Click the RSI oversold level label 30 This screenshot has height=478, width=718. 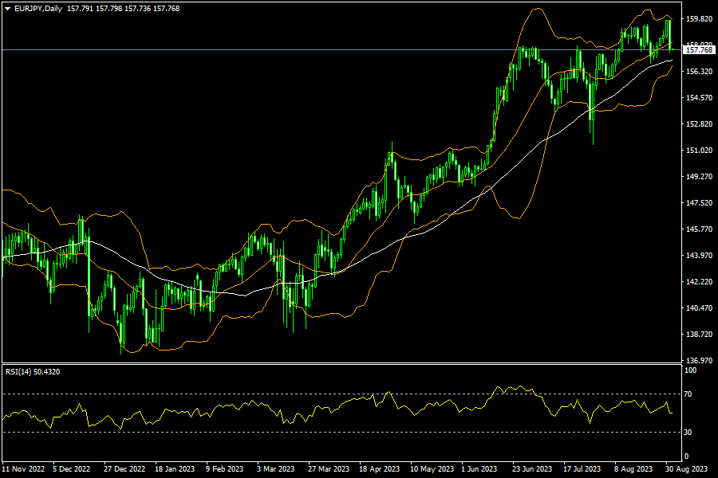click(688, 433)
